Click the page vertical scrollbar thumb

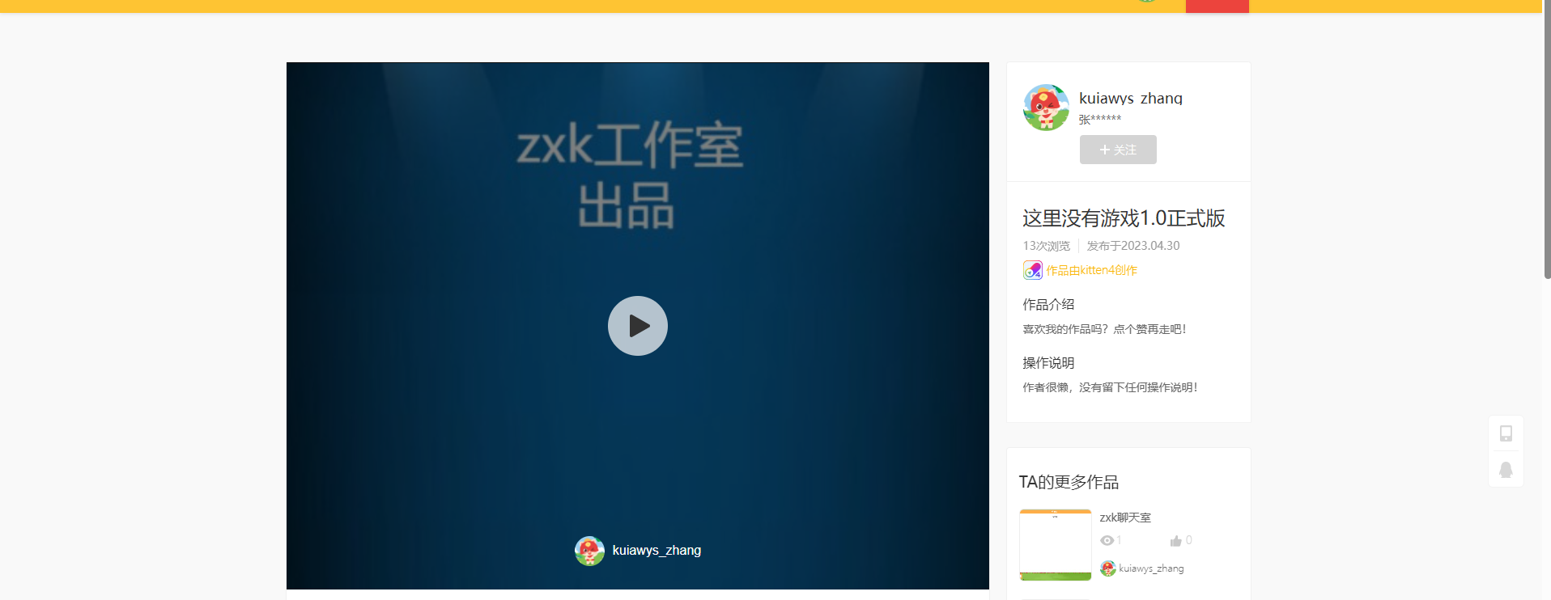point(1547,139)
